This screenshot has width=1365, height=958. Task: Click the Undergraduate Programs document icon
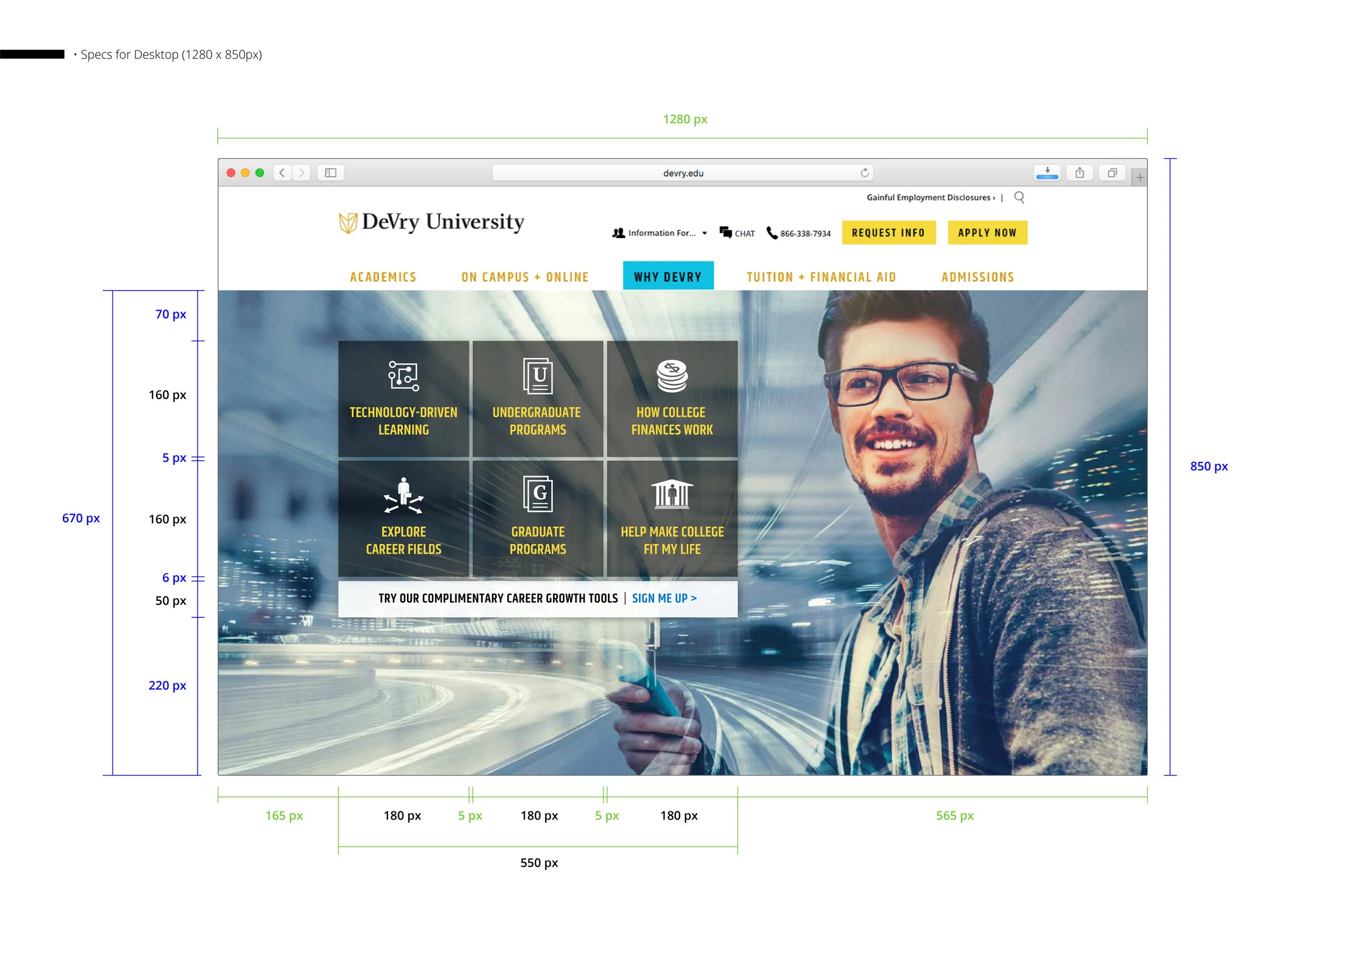(538, 374)
